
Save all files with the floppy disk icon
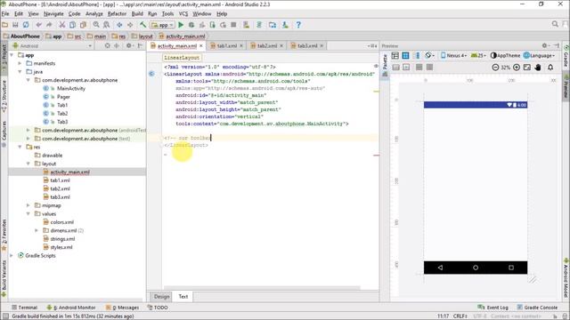coord(15,25)
